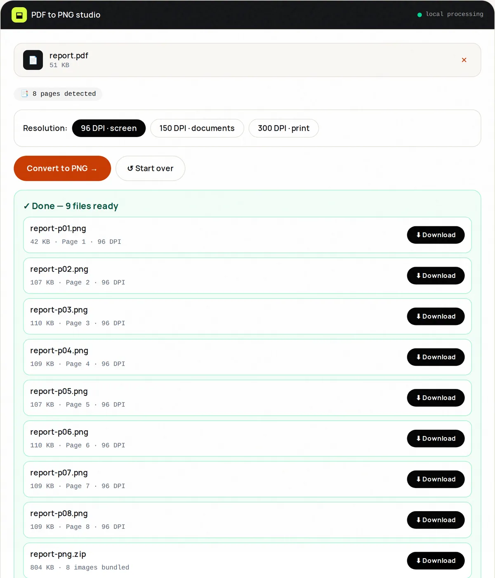This screenshot has width=495, height=578.
Task: Download report-p07.png image
Action: click(x=436, y=479)
